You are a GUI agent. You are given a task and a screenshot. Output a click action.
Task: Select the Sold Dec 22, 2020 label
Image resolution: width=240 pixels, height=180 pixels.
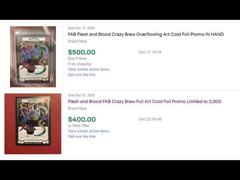pos(81,95)
